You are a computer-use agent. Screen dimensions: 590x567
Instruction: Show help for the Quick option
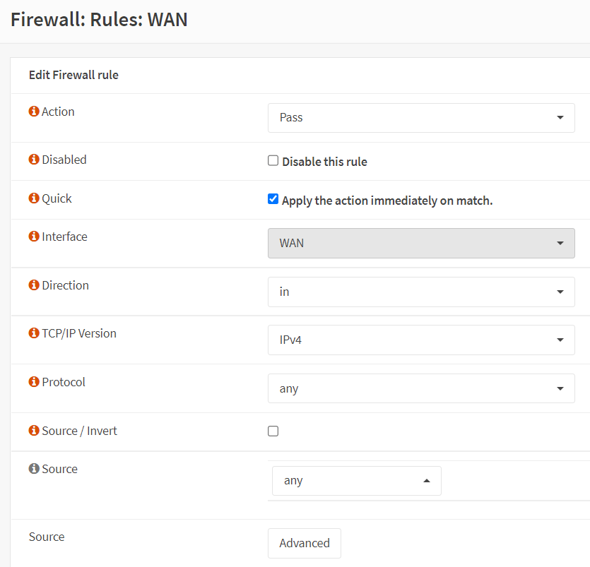tap(34, 198)
